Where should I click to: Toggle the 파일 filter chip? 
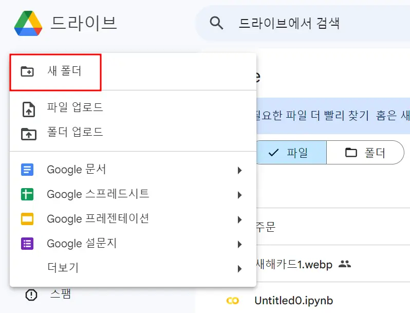click(291, 153)
